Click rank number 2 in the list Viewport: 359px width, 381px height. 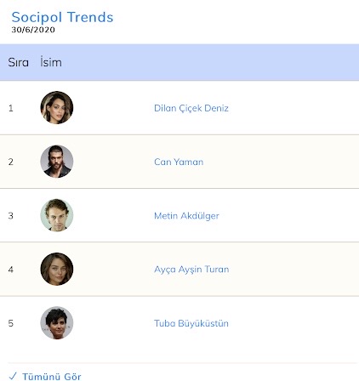point(11,162)
